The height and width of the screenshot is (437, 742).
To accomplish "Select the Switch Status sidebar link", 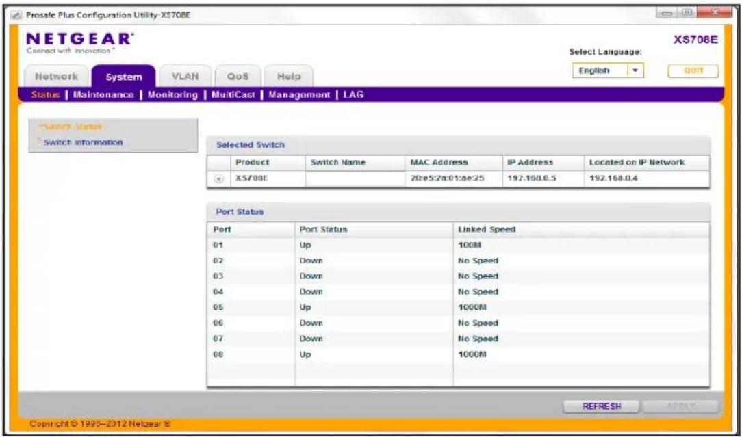I will click(x=71, y=127).
